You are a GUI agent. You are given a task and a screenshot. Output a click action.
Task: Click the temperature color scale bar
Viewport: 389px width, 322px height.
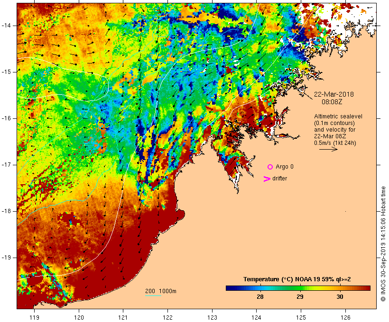(298, 288)
